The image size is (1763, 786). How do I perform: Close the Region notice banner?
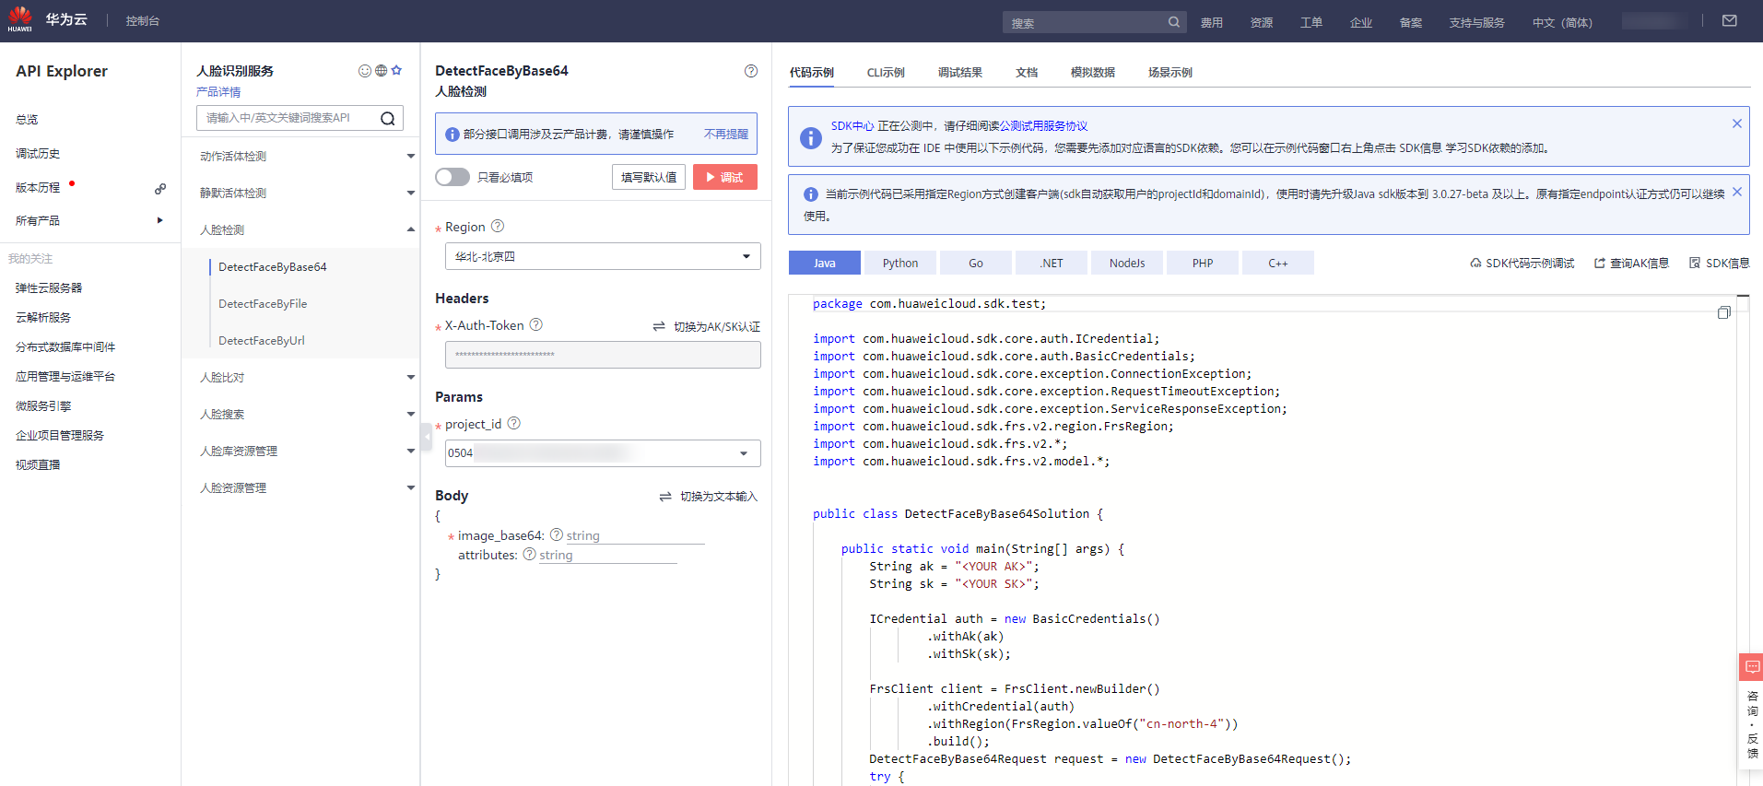pyautogui.click(x=1736, y=192)
